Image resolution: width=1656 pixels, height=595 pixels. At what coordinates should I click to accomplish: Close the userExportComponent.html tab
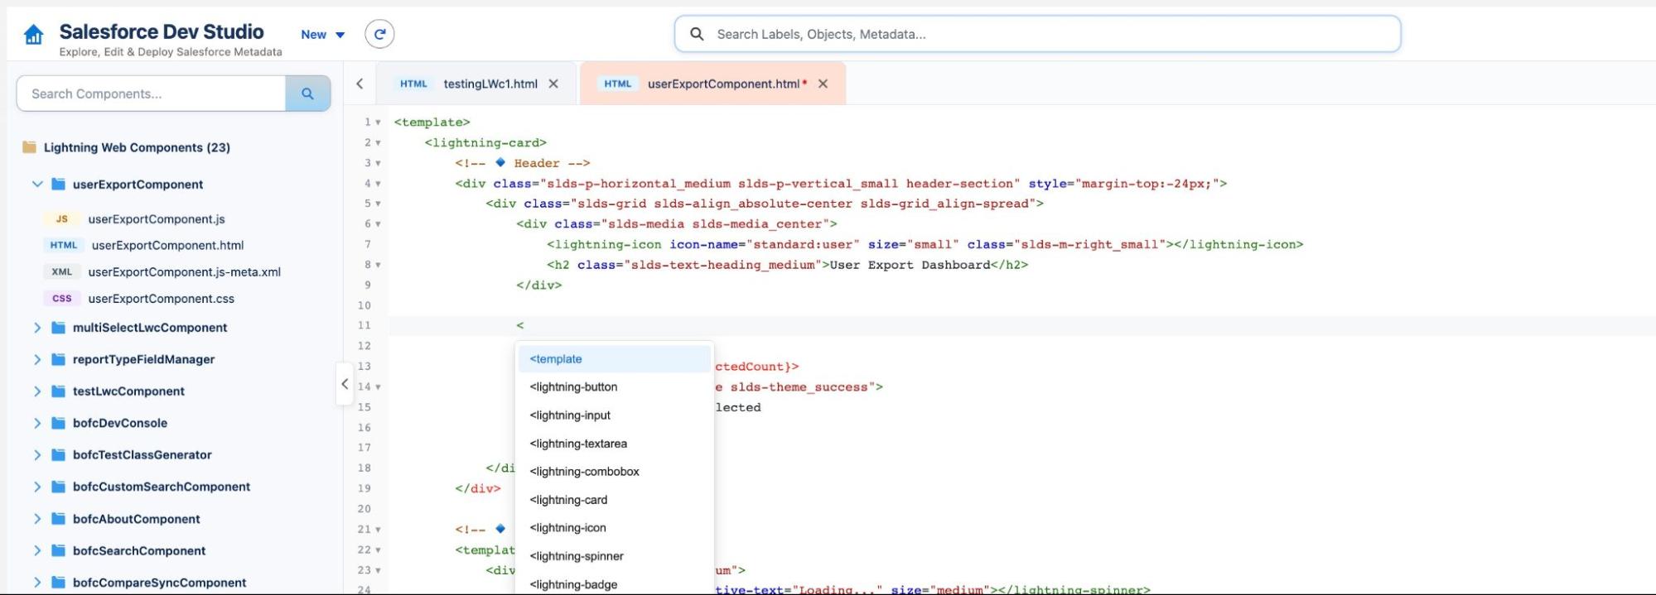click(823, 84)
